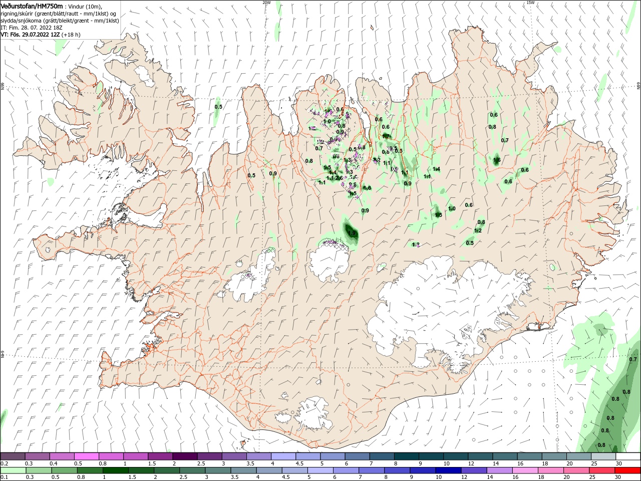Click the Mýrdalsjökull glacier near the south coast
641x481 pixels.
pyautogui.click(x=313, y=413)
